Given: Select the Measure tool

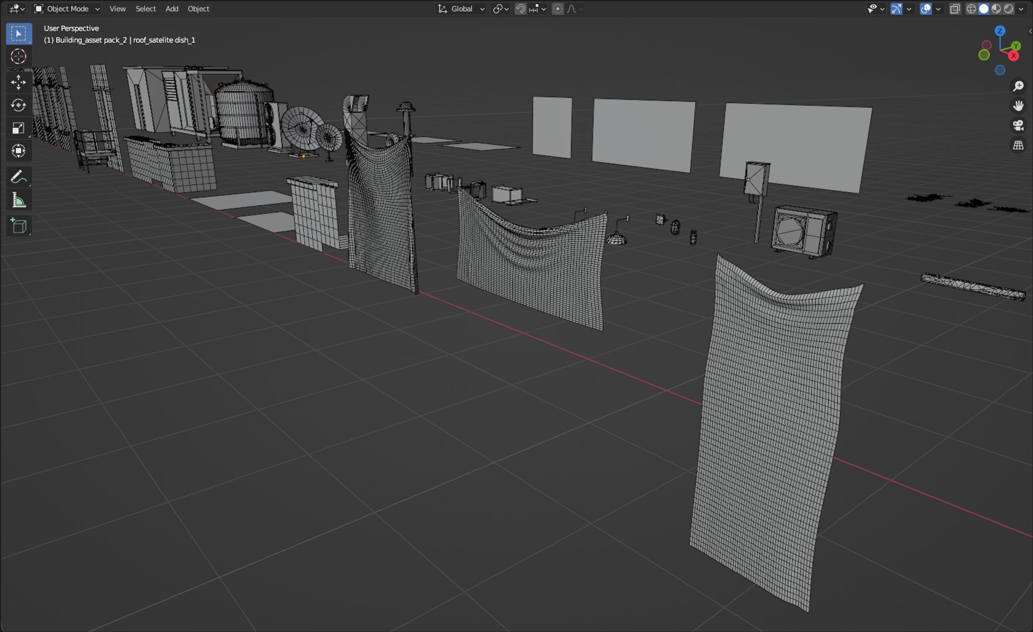Looking at the screenshot, I should pos(19,201).
